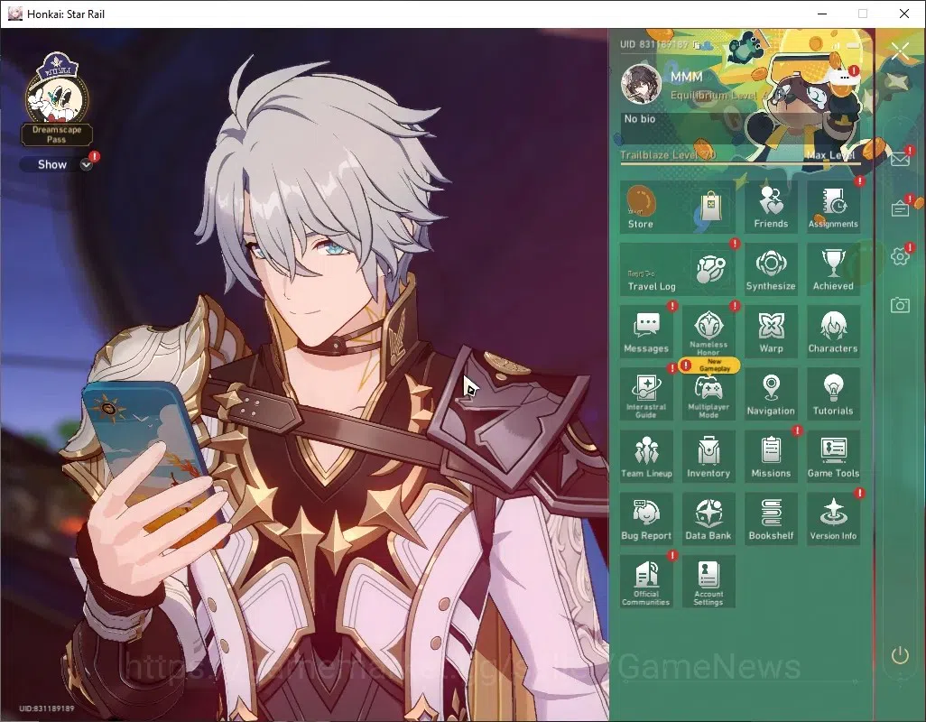Open Nameless Honor
This screenshot has height=722, width=926.
(x=708, y=332)
